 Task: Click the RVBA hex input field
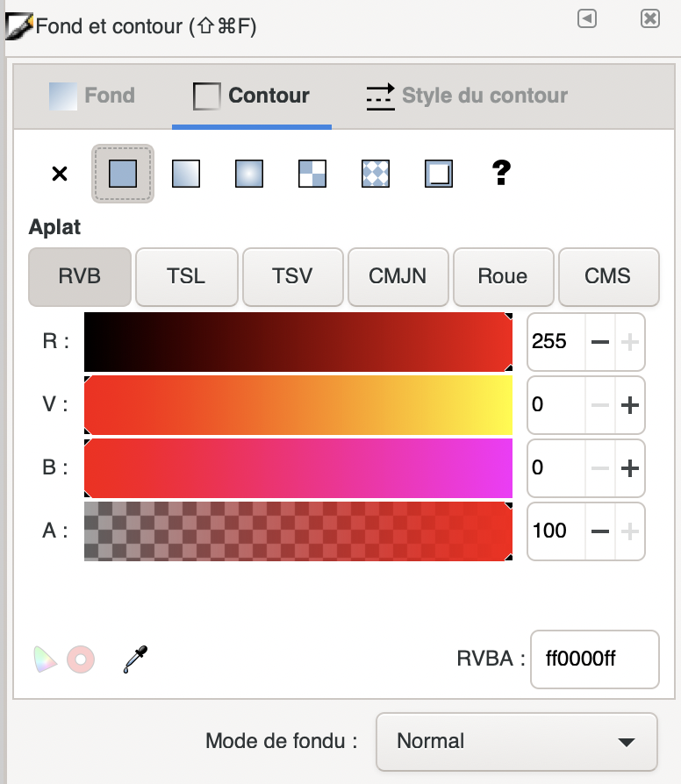pos(594,659)
